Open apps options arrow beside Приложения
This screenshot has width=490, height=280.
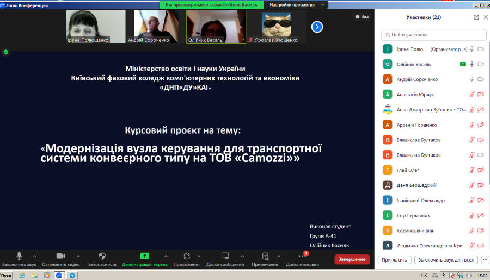[199, 256]
